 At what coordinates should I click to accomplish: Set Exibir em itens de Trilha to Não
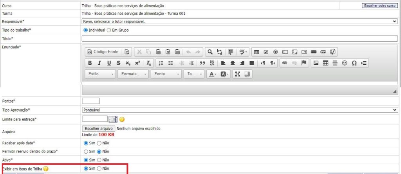[x=99, y=169]
